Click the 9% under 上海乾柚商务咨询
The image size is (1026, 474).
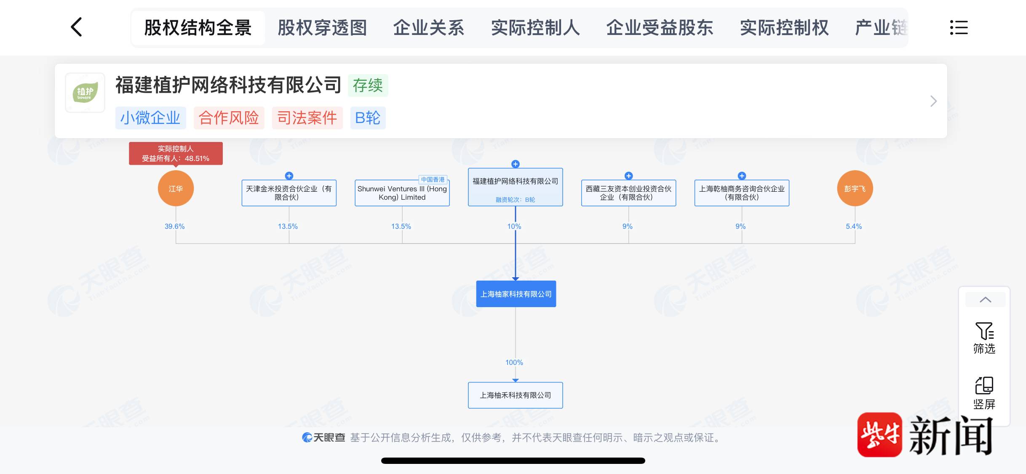740,226
